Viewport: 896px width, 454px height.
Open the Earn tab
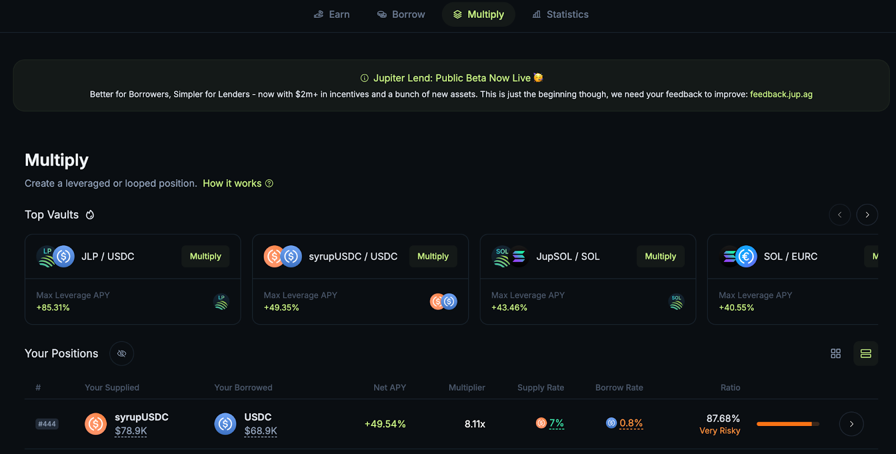click(332, 15)
